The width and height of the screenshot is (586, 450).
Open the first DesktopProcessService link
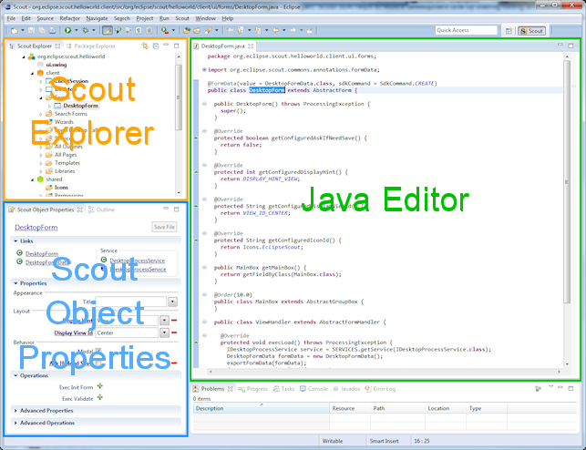pyautogui.click(x=137, y=261)
